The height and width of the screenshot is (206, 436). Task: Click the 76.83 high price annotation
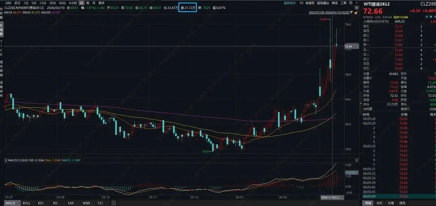(323, 19)
